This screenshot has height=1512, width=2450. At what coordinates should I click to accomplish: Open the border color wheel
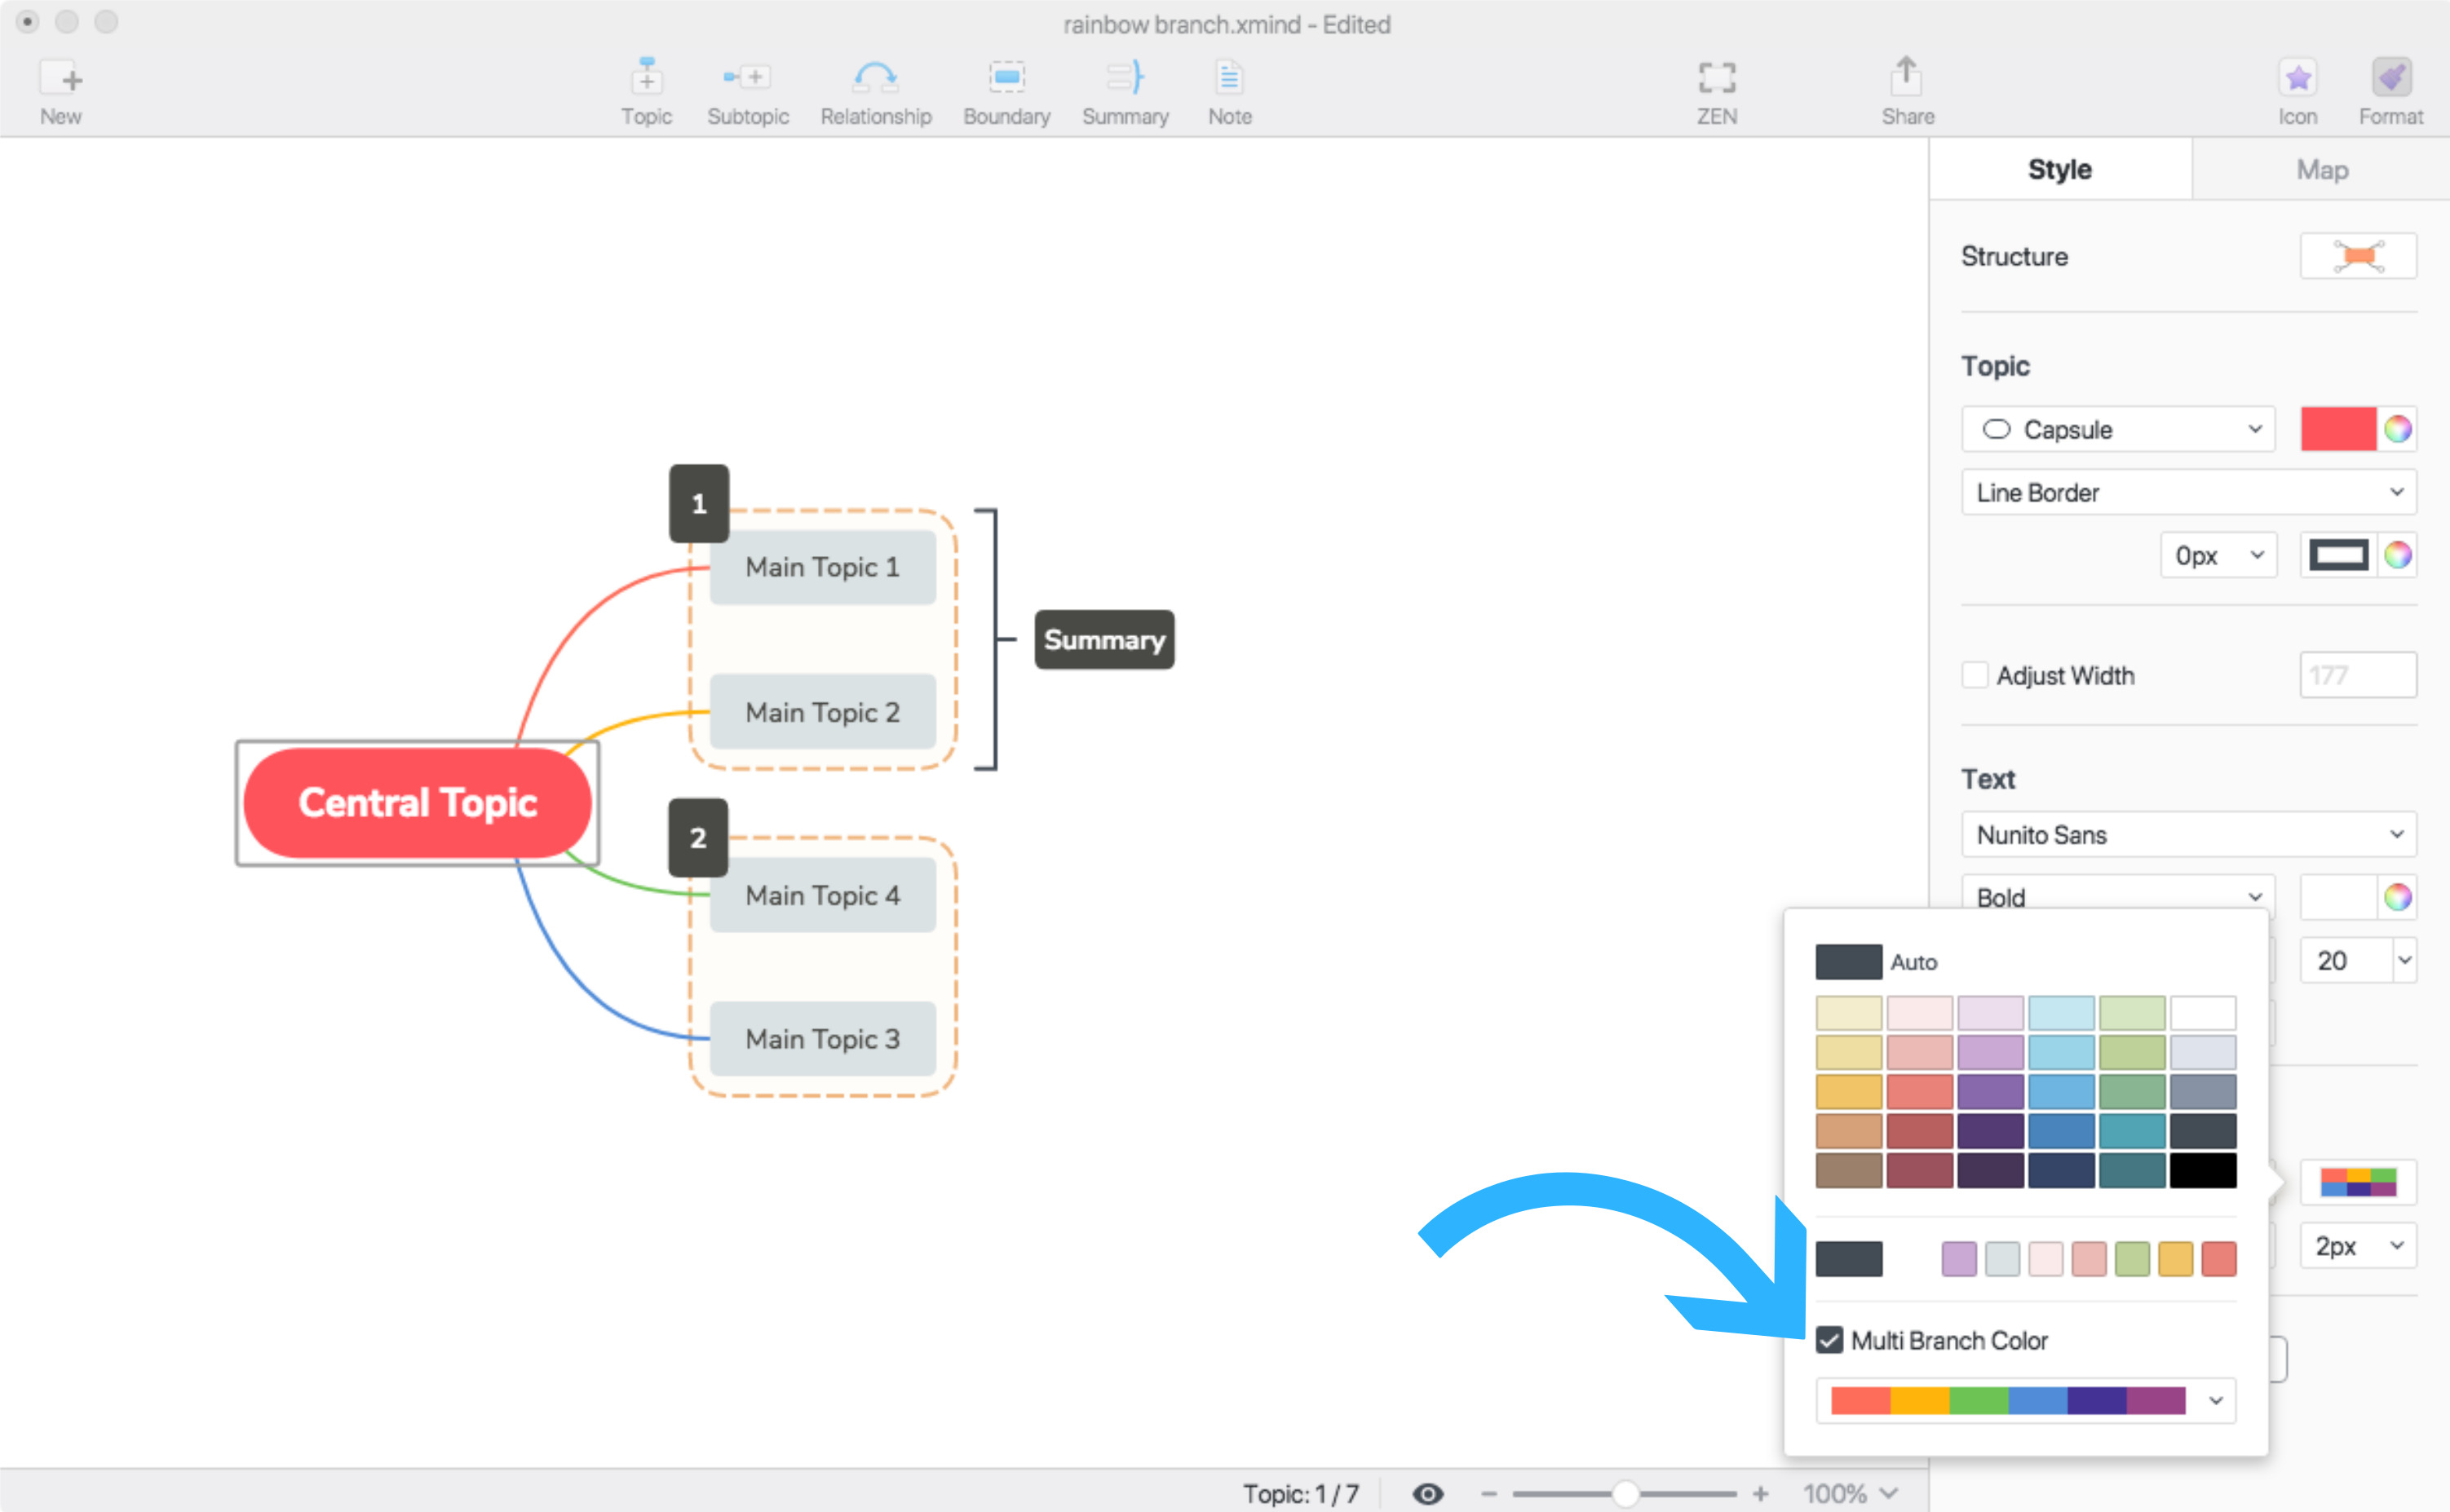pos(2397,555)
